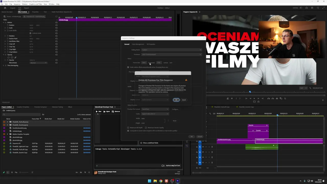The width and height of the screenshot is (327, 184).
Task: Create new bin in Project panel
Action: click(x=80, y=172)
